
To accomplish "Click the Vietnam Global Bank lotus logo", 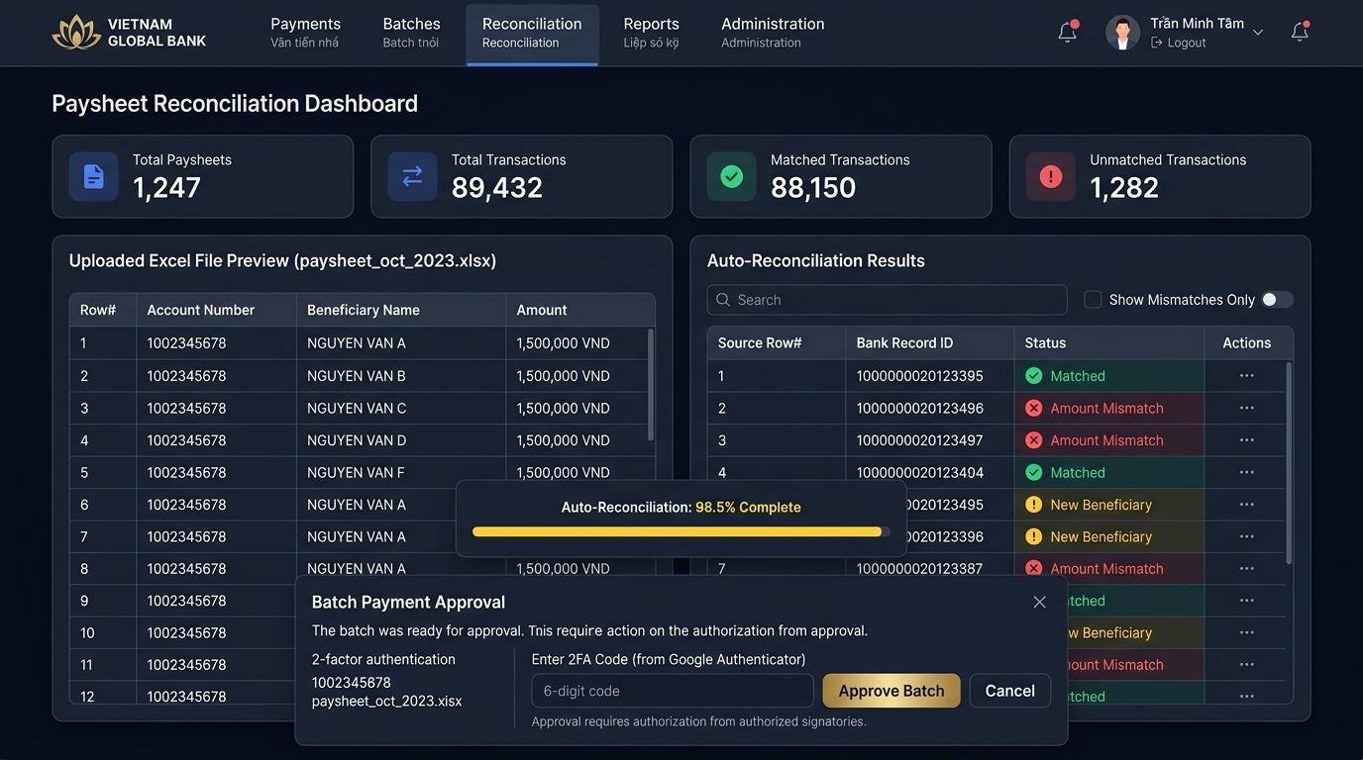I will pyautogui.click(x=76, y=33).
